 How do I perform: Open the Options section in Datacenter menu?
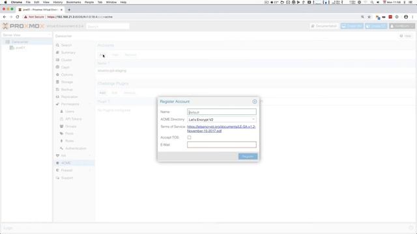tap(66, 75)
